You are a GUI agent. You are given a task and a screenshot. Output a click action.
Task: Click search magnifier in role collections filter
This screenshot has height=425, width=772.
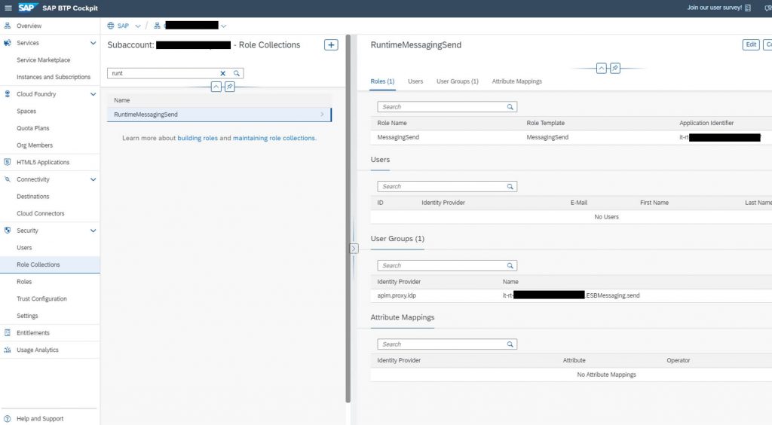click(236, 73)
